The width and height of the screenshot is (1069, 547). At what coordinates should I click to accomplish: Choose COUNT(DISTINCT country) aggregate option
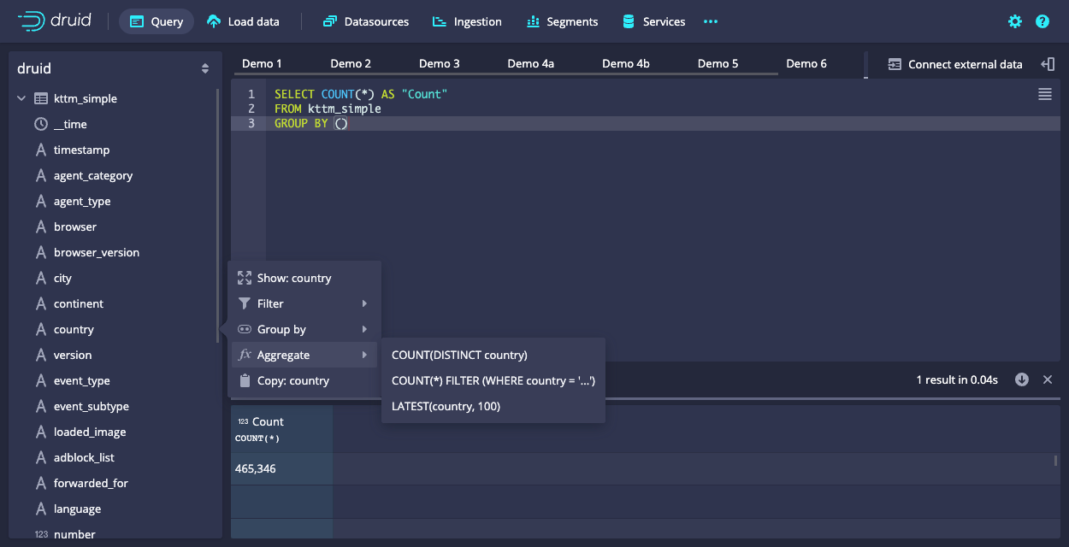[459, 355]
